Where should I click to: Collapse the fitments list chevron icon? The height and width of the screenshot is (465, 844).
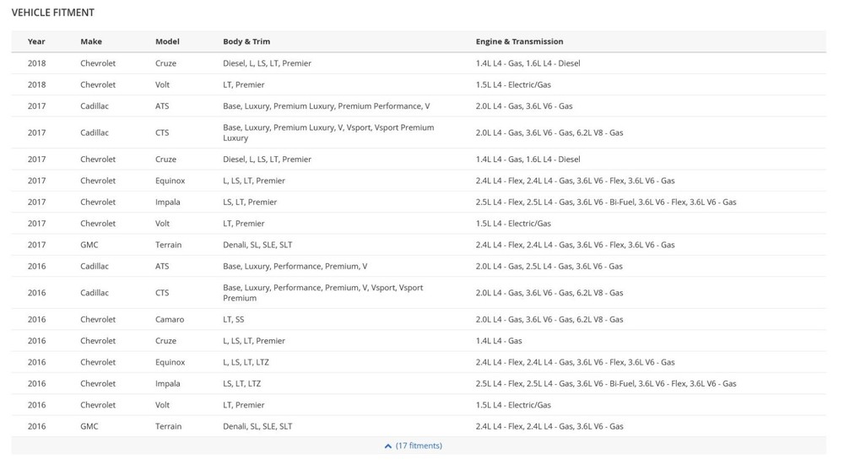pos(388,446)
